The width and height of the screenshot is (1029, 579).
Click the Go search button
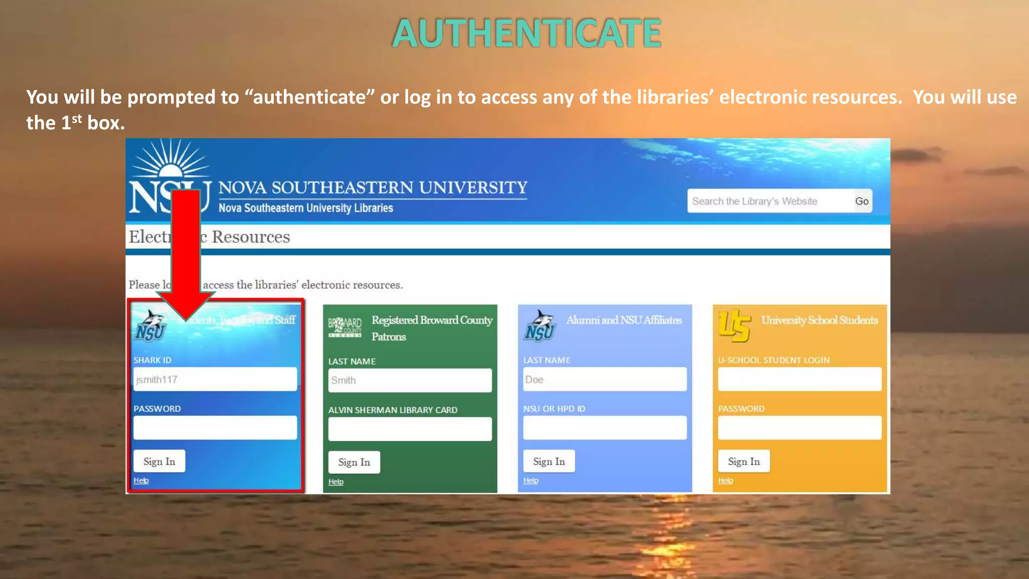coord(862,201)
